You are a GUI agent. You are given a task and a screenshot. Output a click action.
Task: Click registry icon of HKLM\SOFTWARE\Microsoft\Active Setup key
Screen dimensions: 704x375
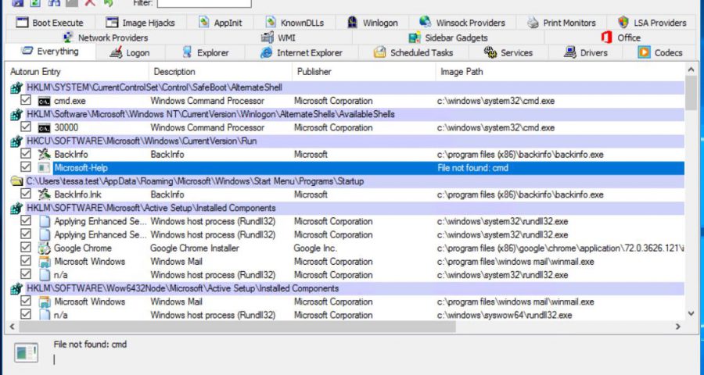point(16,208)
